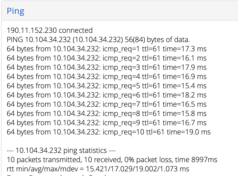Open the Ping panel heading link
The height and width of the screenshot is (176, 238).
point(15,11)
